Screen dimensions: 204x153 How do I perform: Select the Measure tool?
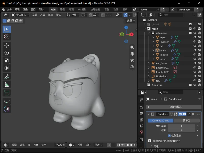(x=7, y=84)
